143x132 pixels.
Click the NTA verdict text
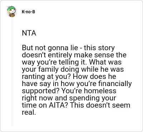point(29,33)
